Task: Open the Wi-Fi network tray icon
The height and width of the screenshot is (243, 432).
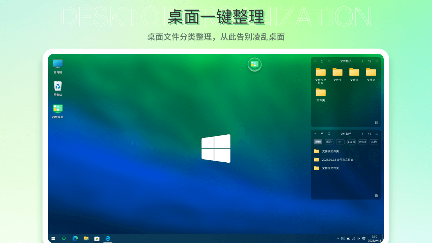Action: coord(353,239)
